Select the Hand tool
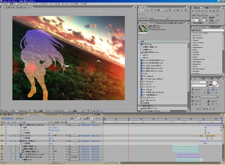The image size is (225, 165). point(143,10)
